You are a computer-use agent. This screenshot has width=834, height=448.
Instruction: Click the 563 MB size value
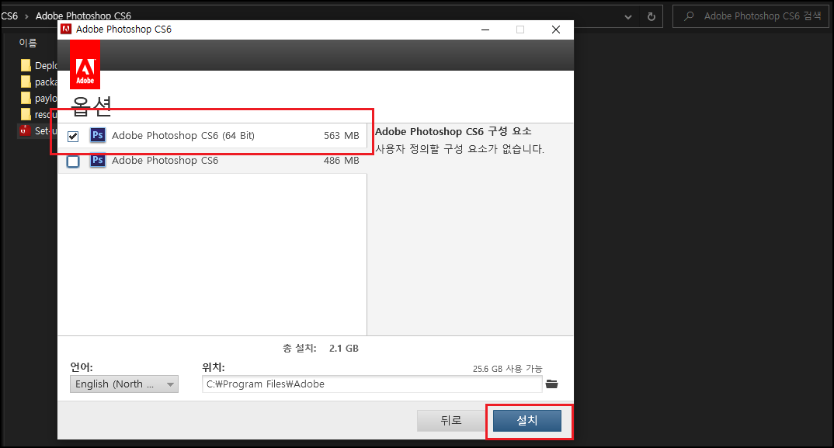click(342, 136)
